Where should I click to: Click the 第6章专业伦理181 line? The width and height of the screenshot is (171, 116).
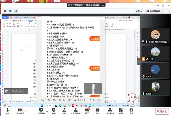click(x=56, y=82)
